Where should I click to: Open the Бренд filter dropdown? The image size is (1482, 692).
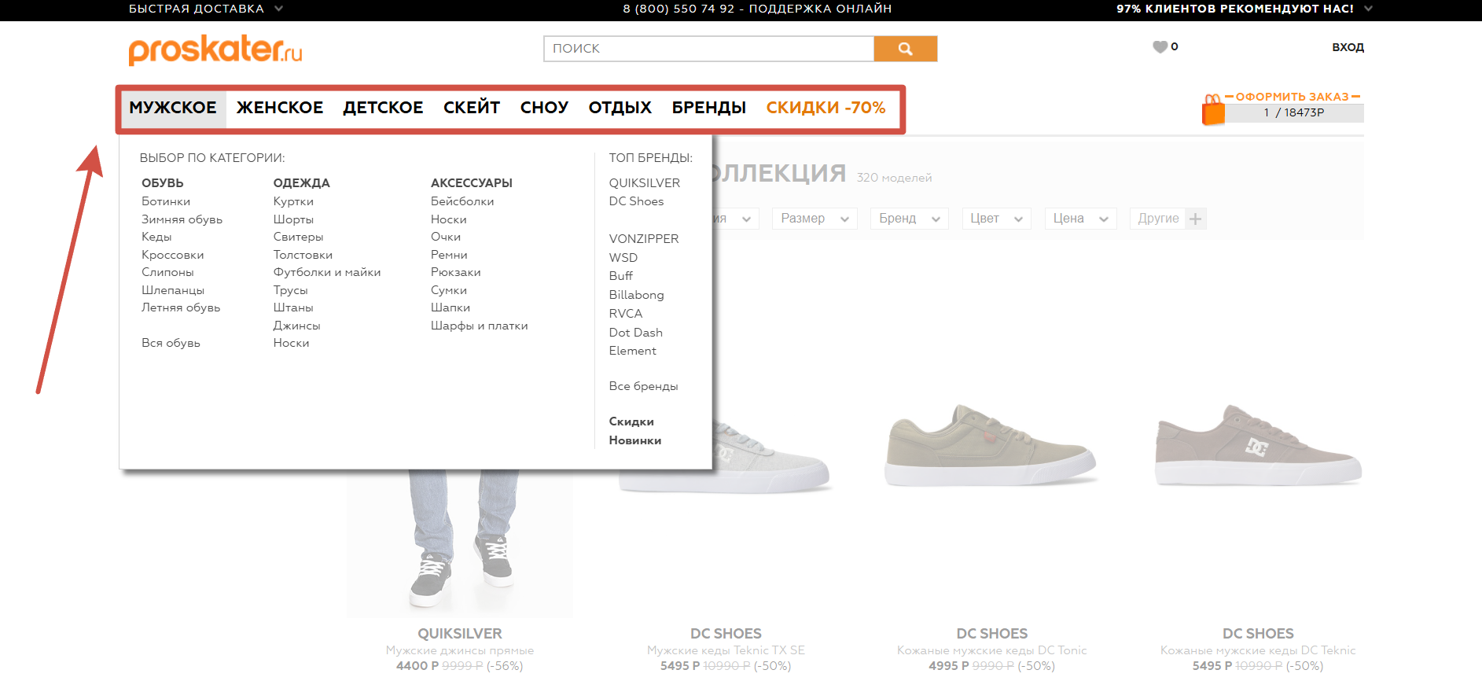coord(910,219)
